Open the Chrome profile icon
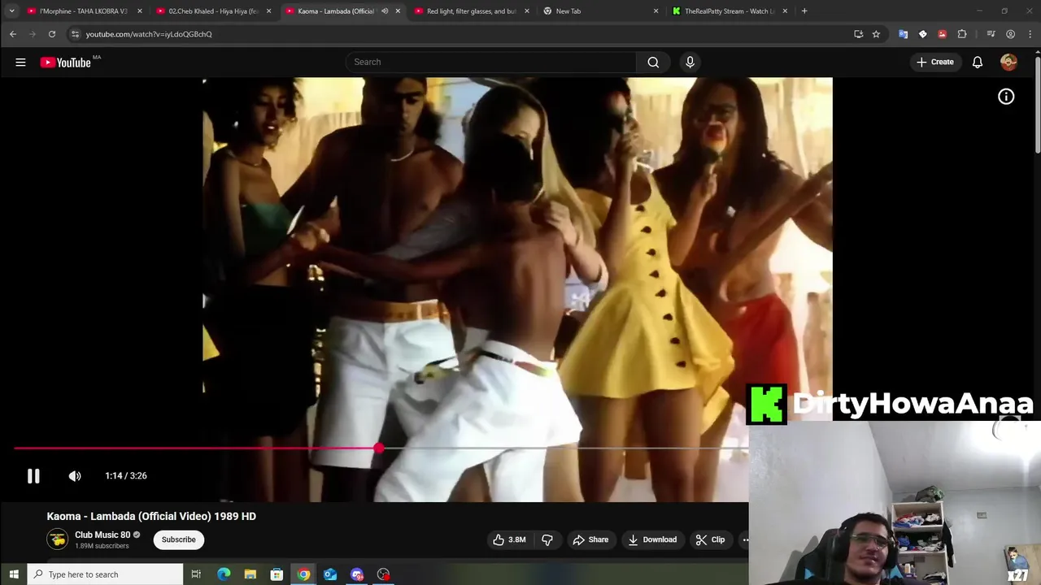 pyautogui.click(x=1010, y=34)
